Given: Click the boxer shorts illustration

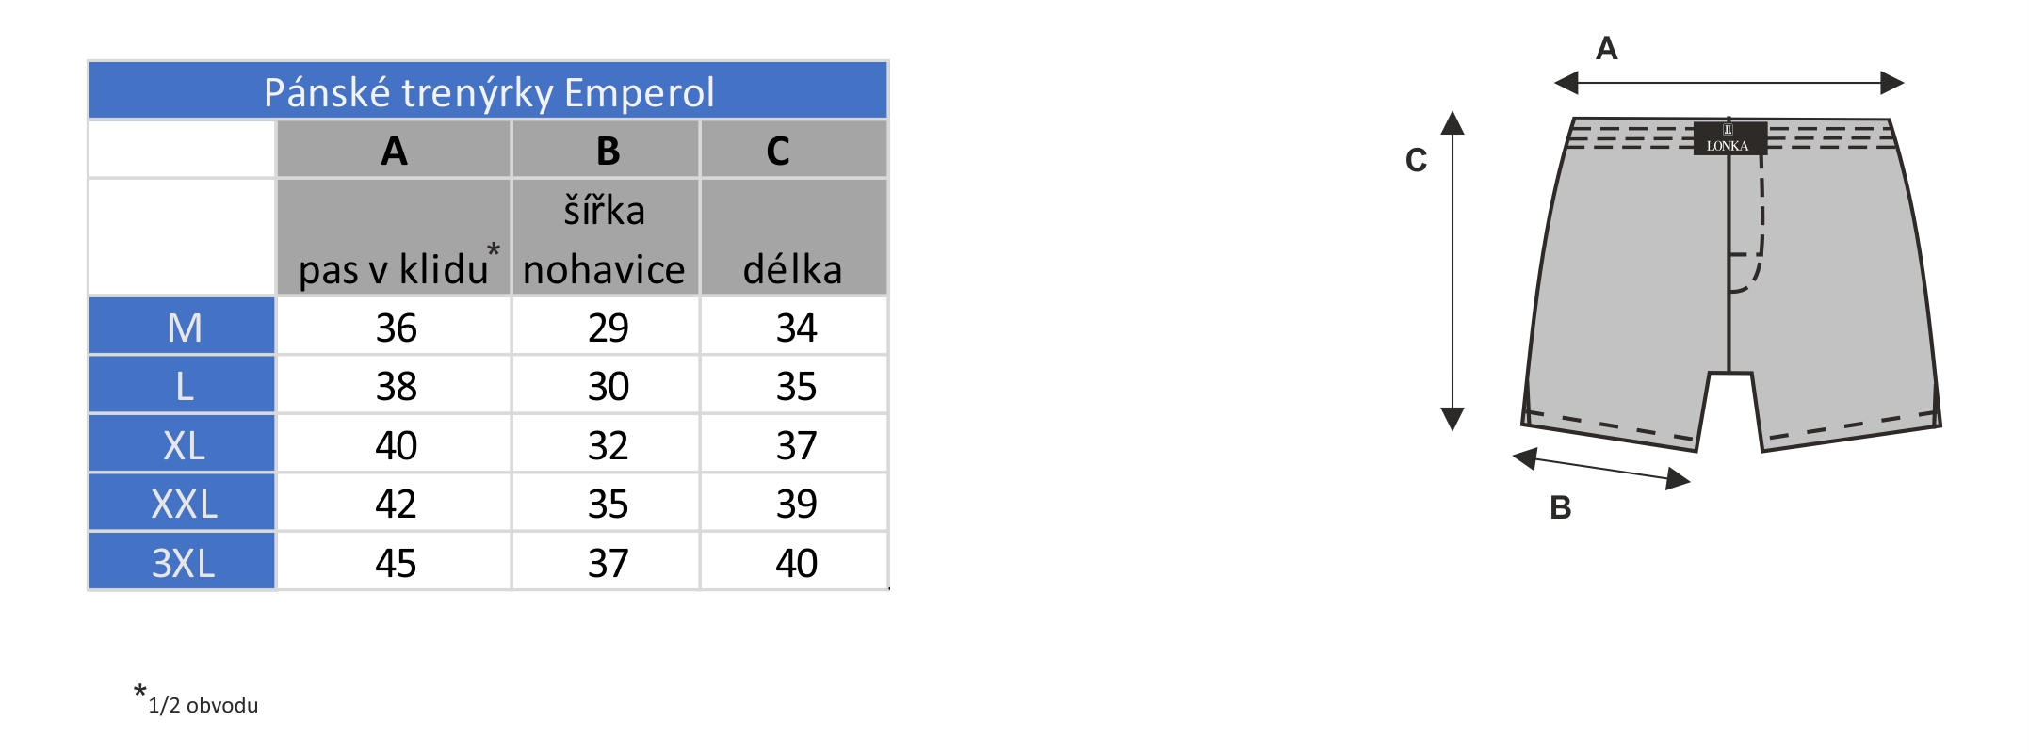Looking at the screenshot, I should click(1731, 284).
